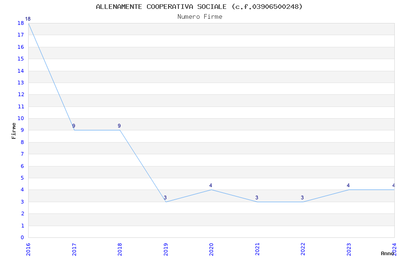The image size is (399, 258).
Task: Click the y-axis tick label 2
Action: [23, 213]
